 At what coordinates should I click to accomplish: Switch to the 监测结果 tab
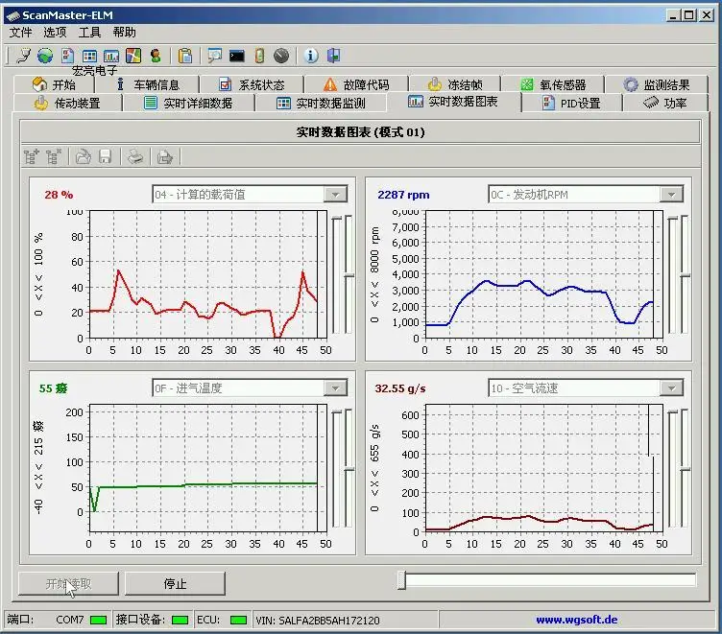click(657, 84)
